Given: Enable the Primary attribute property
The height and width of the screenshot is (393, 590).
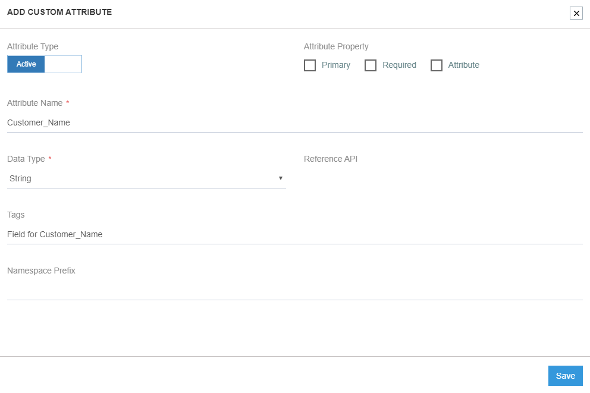Looking at the screenshot, I should coord(310,65).
